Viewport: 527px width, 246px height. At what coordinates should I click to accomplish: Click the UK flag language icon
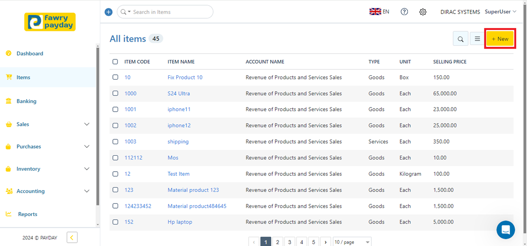coord(375,12)
